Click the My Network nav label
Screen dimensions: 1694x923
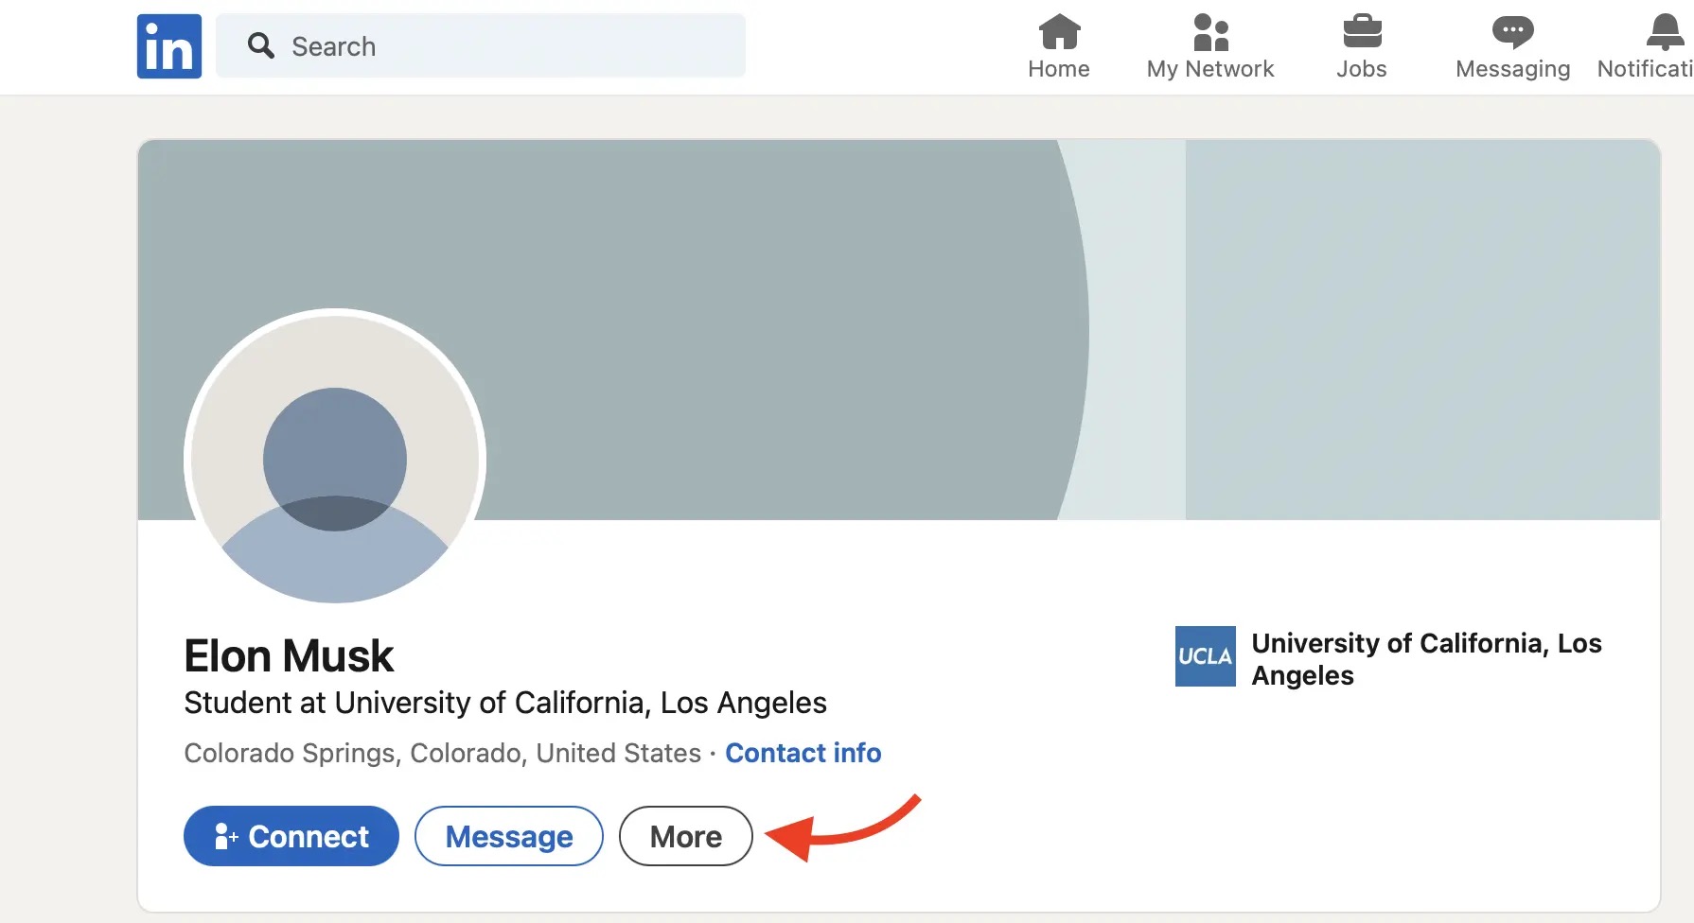pos(1210,69)
